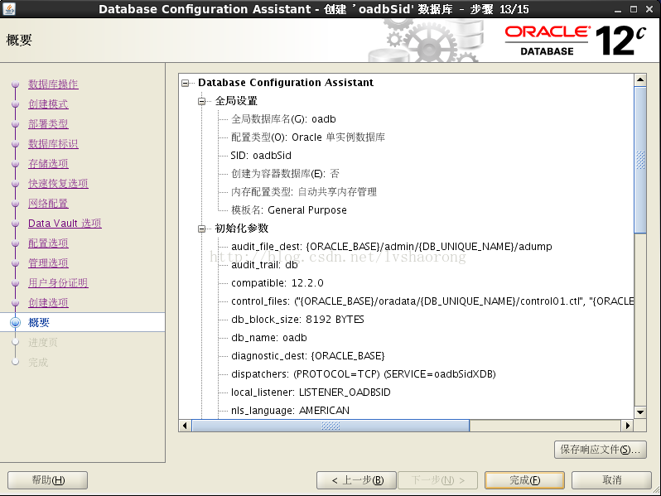Image resolution: width=661 pixels, height=496 pixels.
Task: Click the vertical scrollbar thumb
Action: pyautogui.click(x=640, y=160)
